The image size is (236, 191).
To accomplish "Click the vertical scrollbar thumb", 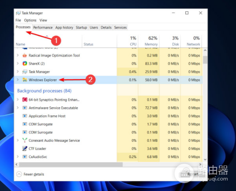I will click(x=205, y=60).
